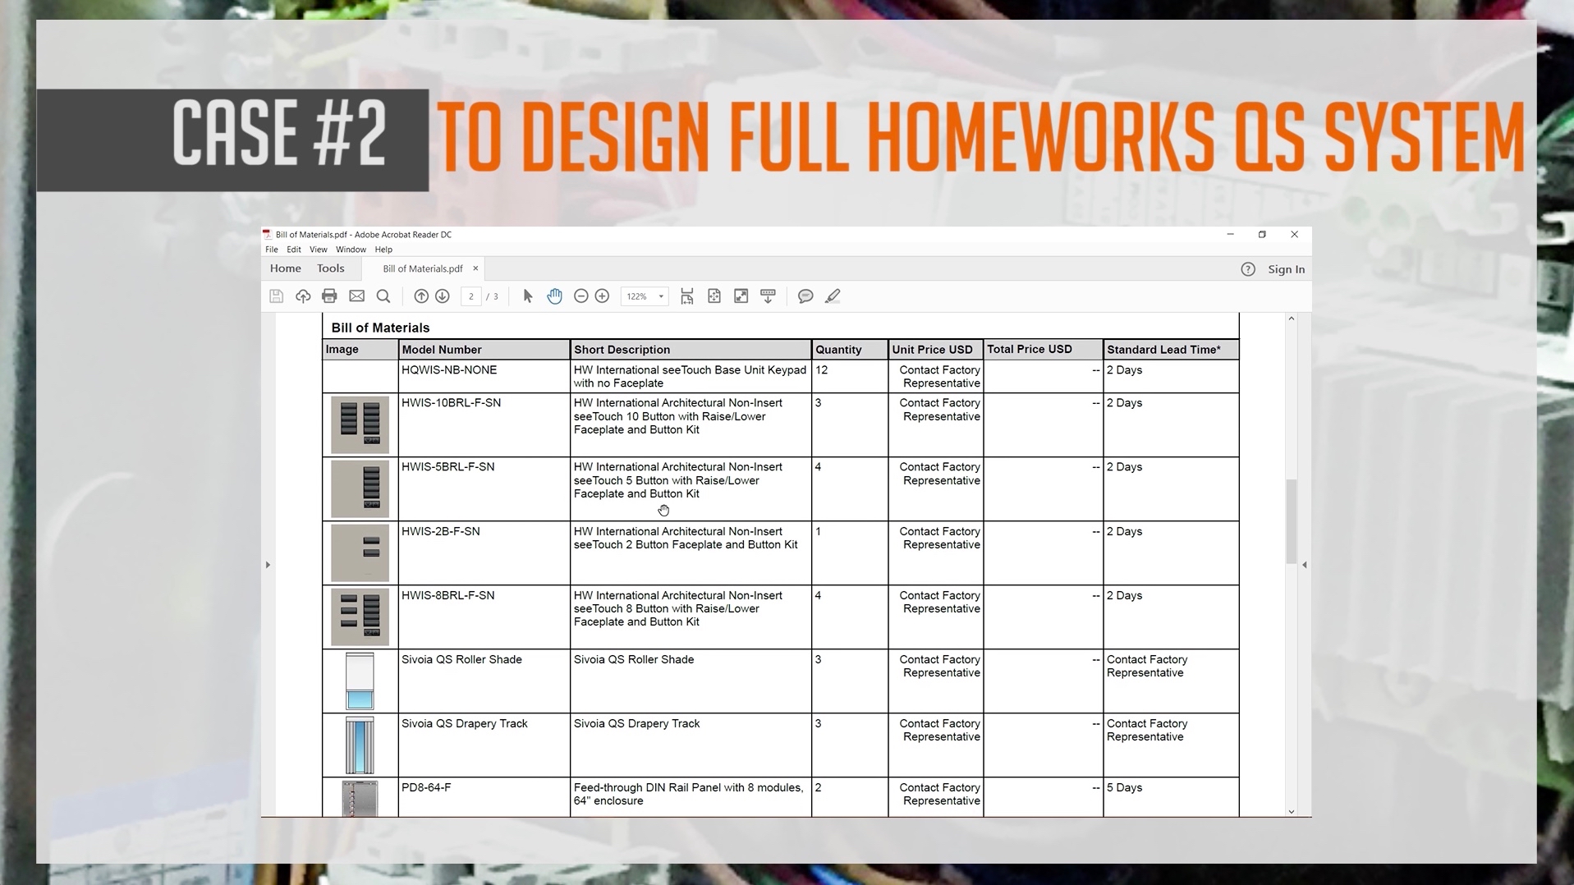Switch to the Home tab
The image size is (1574, 885).
point(286,268)
